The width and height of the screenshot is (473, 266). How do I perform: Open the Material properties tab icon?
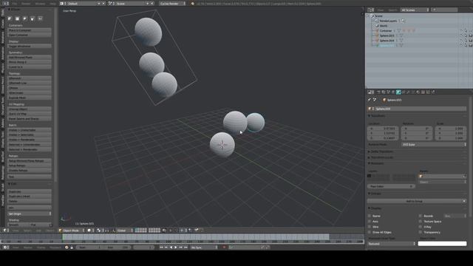[418, 92]
